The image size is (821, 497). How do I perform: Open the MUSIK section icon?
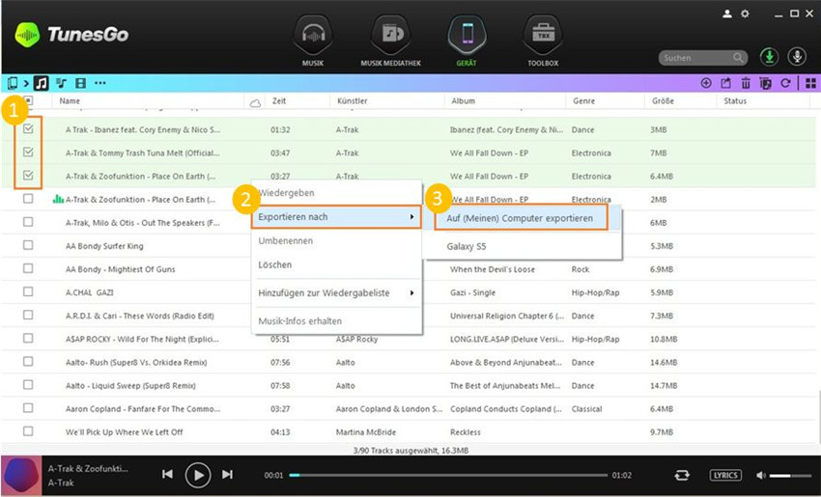click(313, 35)
